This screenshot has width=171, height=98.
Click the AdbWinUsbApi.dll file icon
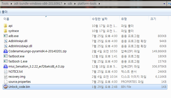[6, 46]
